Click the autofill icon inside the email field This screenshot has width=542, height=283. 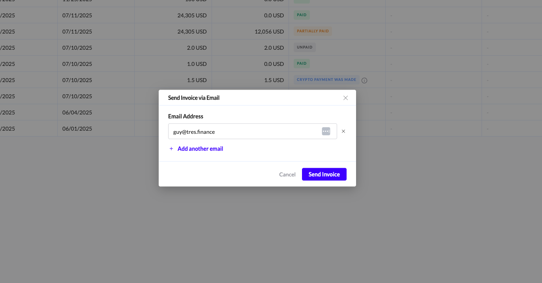click(x=326, y=131)
